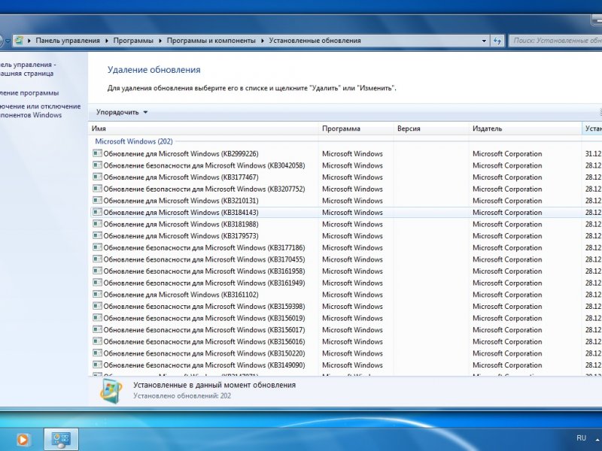The height and width of the screenshot is (451, 602).
Task: Click the KB3156016 update row icon
Action: click(98, 341)
